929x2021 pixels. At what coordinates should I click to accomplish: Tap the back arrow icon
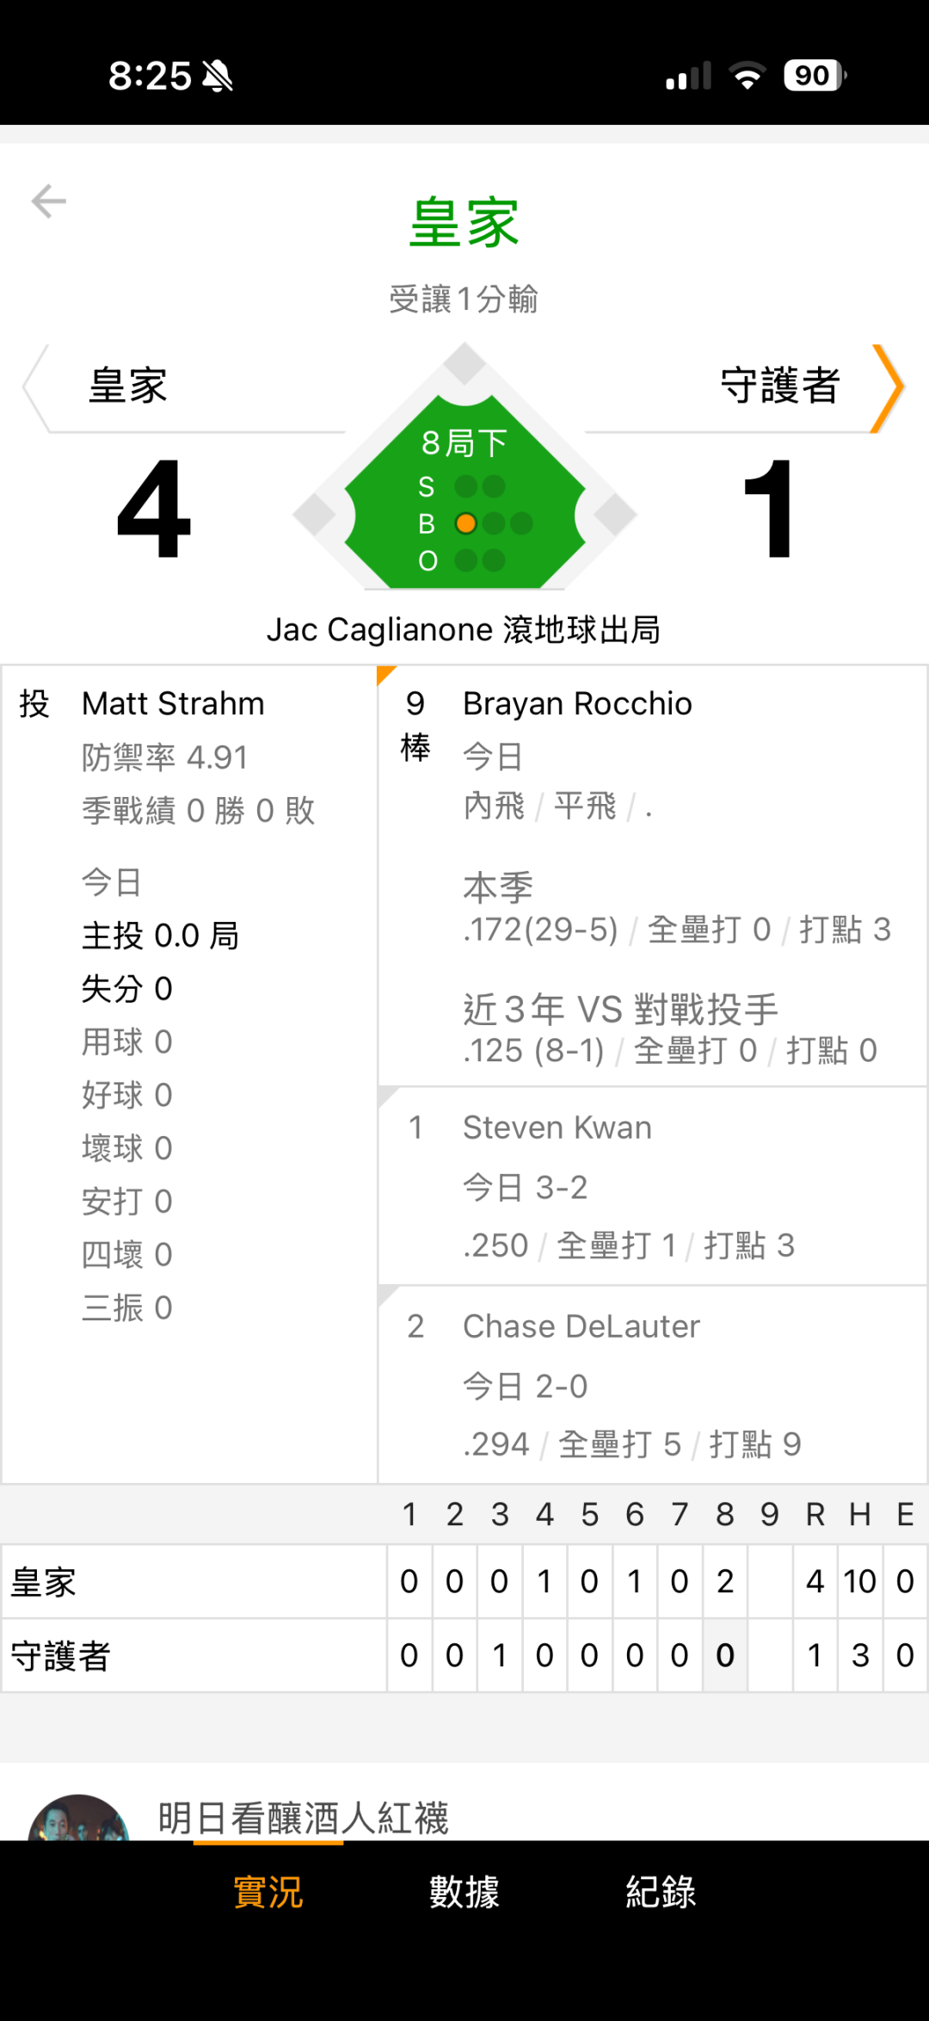click(49, 201)
